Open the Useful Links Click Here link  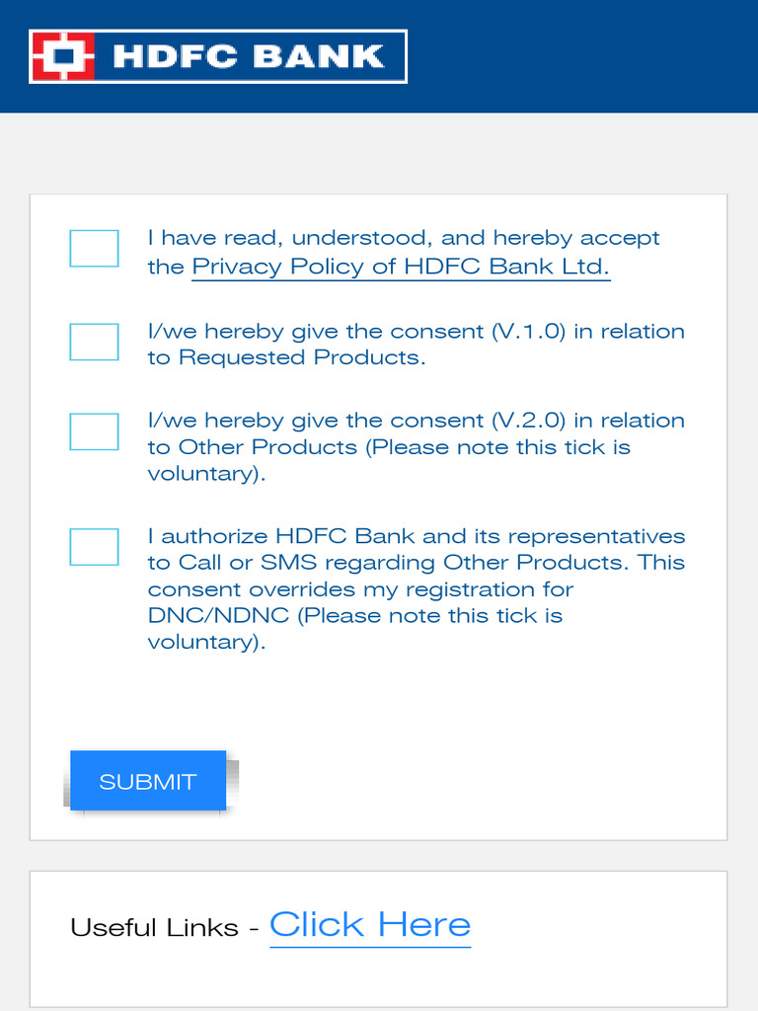coord(370,925)
